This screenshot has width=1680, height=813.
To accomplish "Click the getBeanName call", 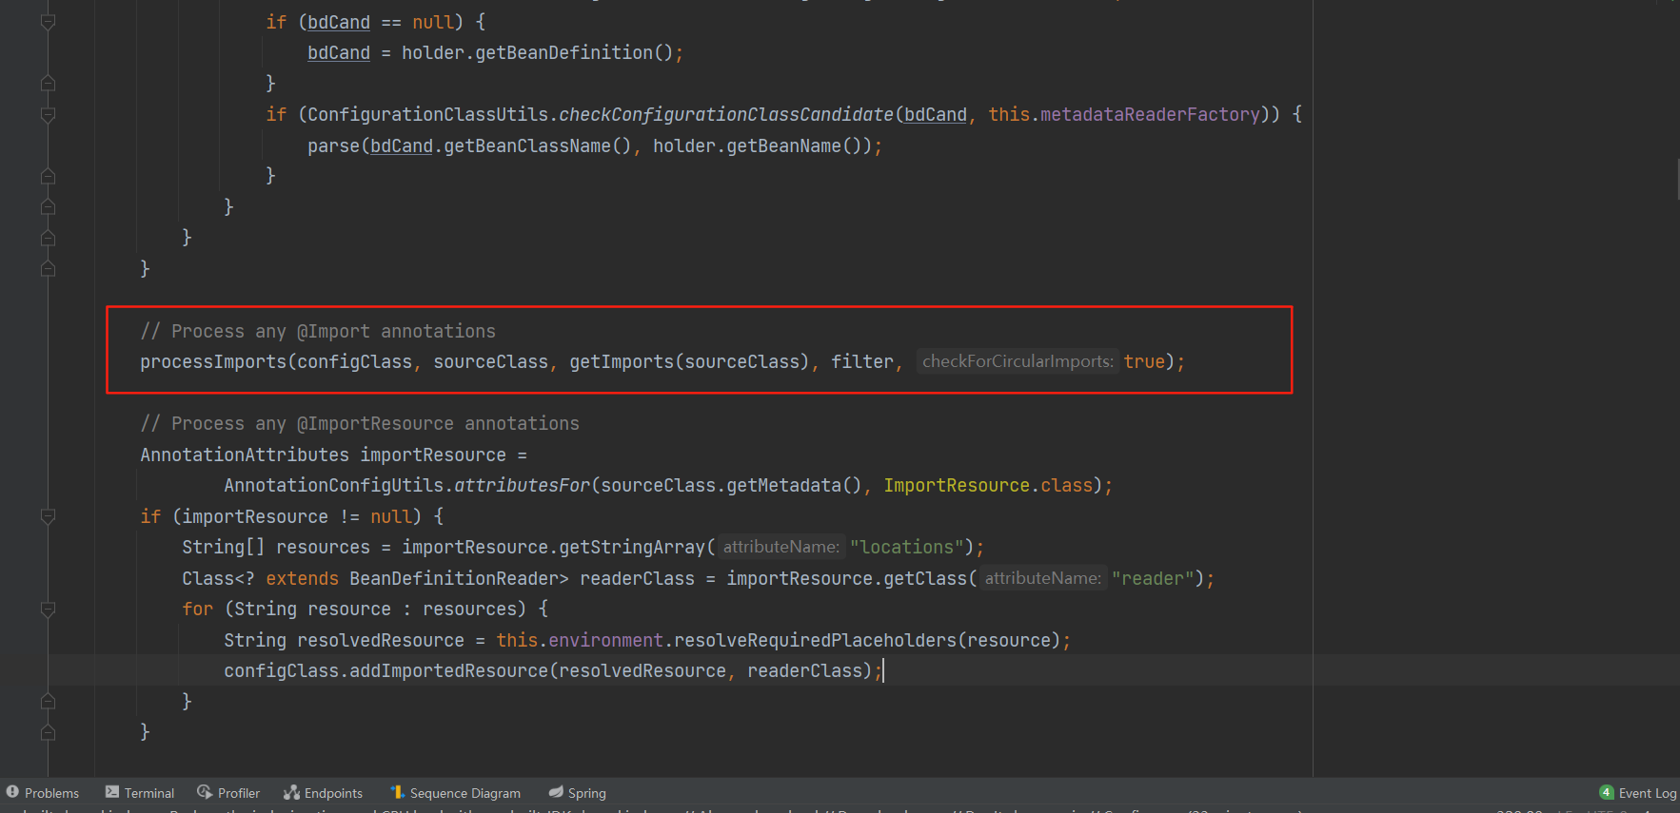I will coord(784,145).
